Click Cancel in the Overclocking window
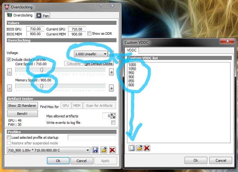 (x=82, y=161)
